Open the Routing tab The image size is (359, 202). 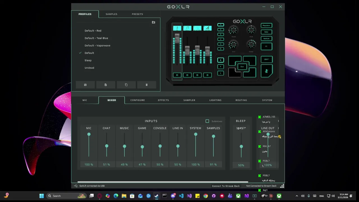click(241, 100)
